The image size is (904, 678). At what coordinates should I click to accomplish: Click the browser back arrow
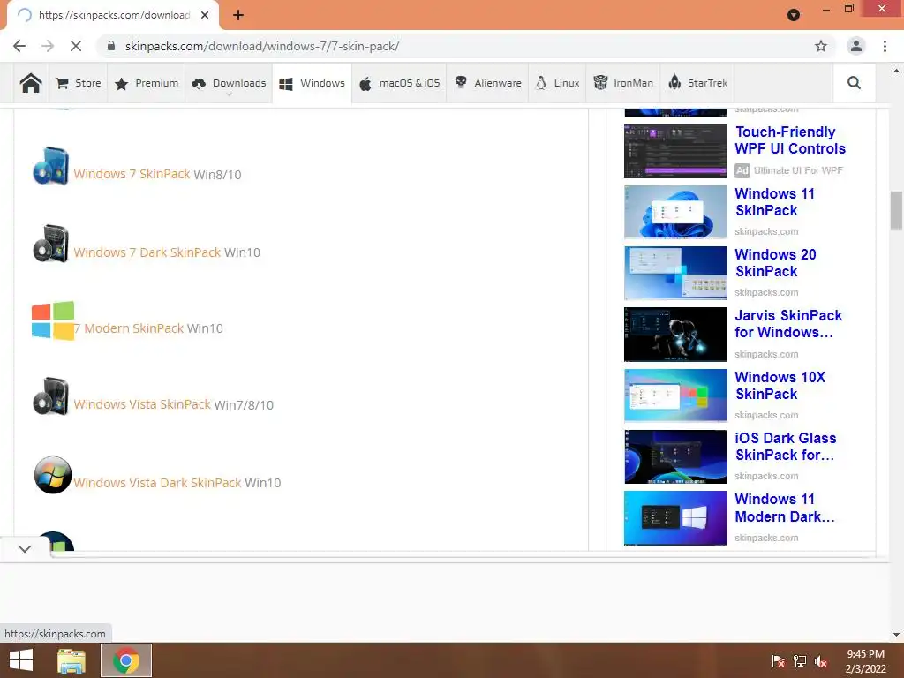(19, 46)
